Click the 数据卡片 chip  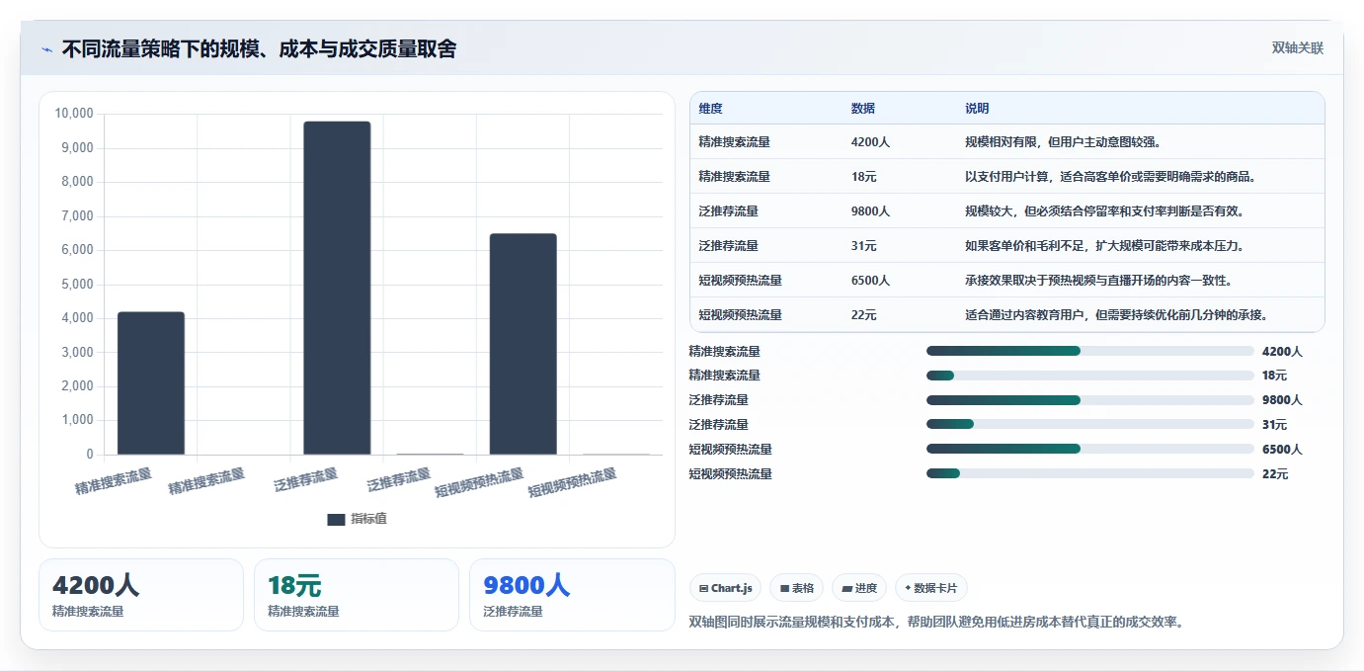click(x=931, y=588)
